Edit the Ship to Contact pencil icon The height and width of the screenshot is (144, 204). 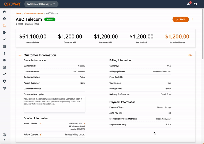41,134
